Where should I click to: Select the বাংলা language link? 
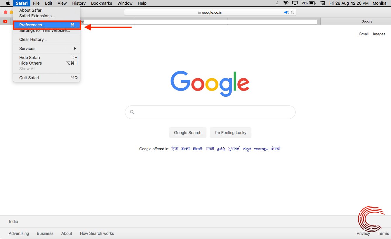point(185,149)
